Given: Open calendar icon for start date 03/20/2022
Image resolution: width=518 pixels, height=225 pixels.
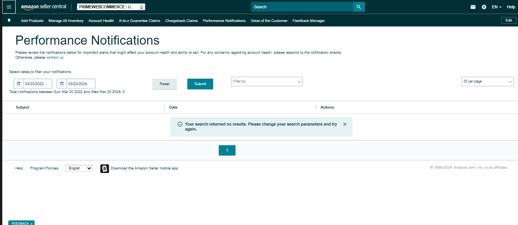Looking at the screenshot, I should coord(18,84).
